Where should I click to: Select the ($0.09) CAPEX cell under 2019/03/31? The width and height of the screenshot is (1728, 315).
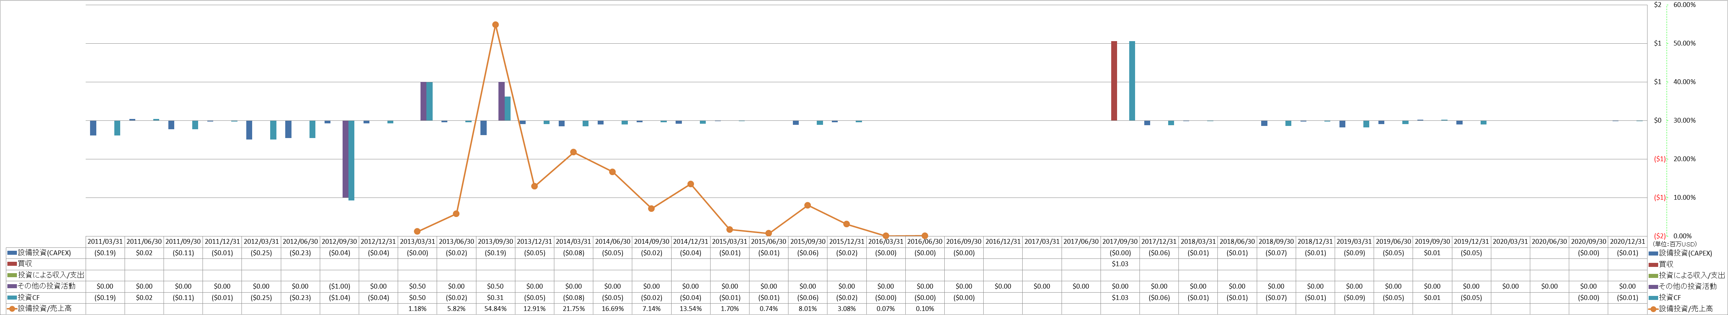point(1355,253)
